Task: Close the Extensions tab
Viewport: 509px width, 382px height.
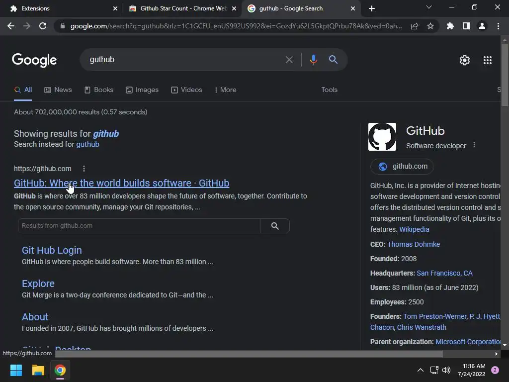Action: pyautogui.click(x=115, y=8)
